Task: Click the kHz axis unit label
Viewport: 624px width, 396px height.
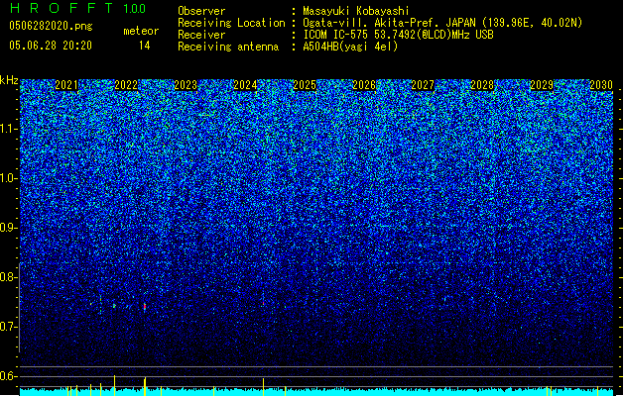Action: point(9,80)
